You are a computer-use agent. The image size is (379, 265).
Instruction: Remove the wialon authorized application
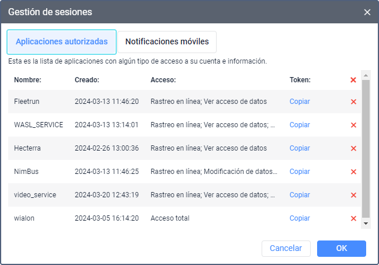tap(353, 218)
